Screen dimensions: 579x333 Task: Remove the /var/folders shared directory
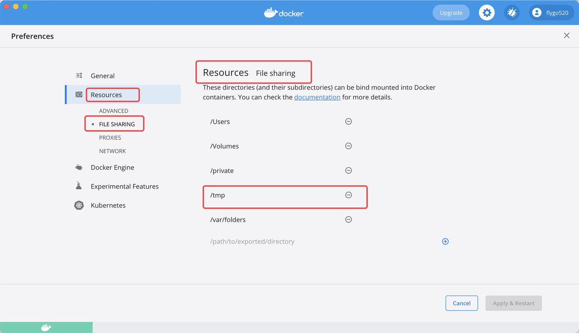[348, 220]
